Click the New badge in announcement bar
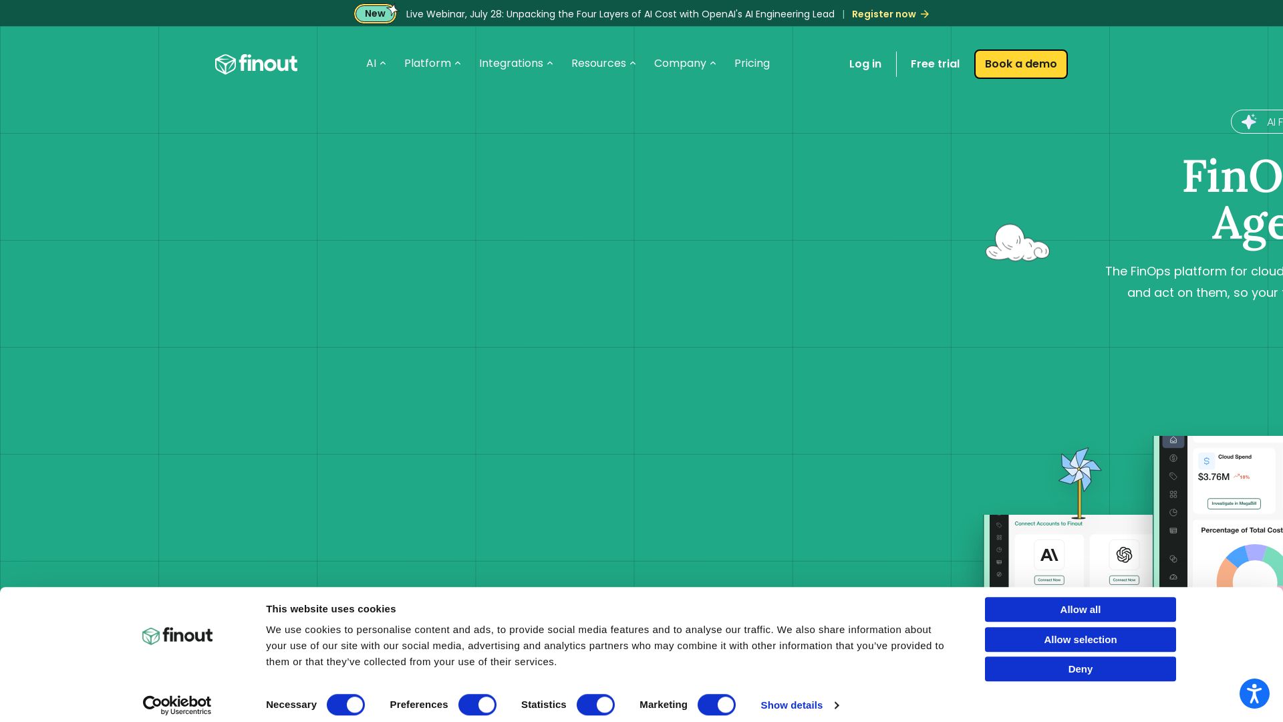 375,13
